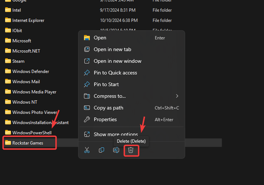Screen dimensions: 264x185
Task: Click the Steam folder icon
Action: tap(8, 61)
